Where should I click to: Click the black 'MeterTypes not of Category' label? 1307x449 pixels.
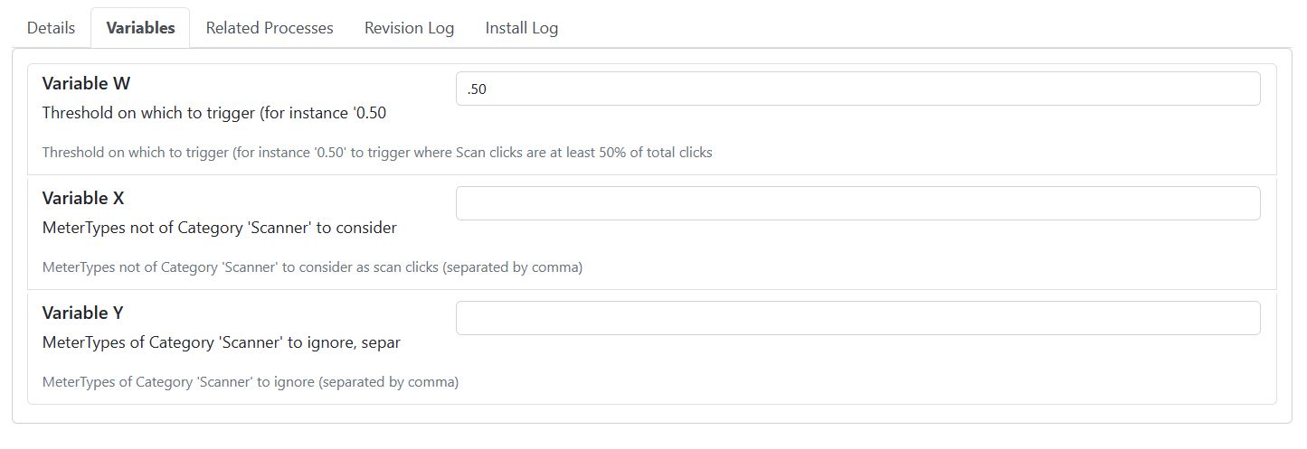220,228
